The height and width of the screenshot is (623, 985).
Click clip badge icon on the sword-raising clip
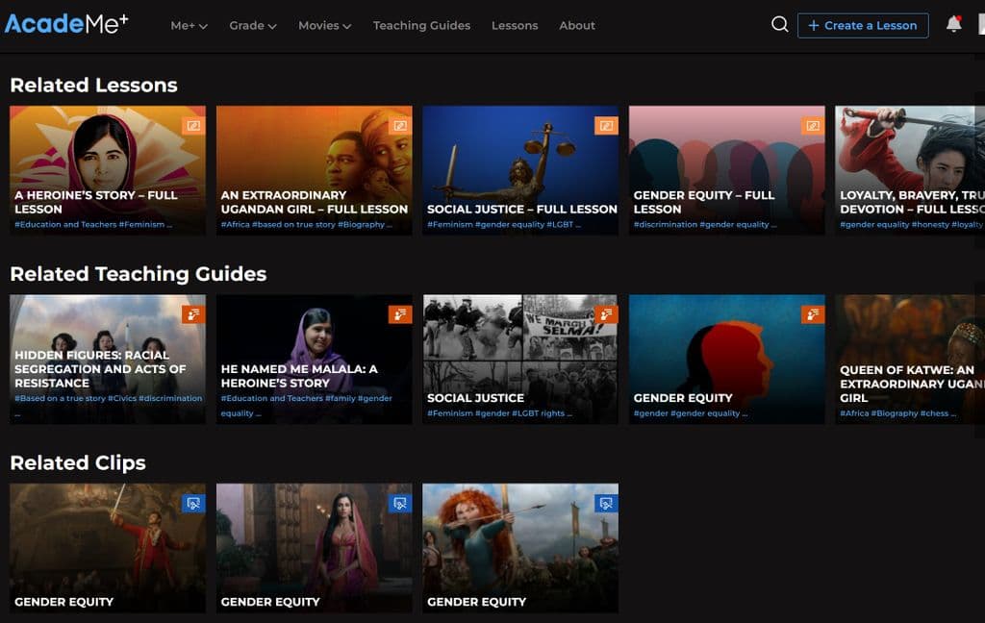pos(193,503)
